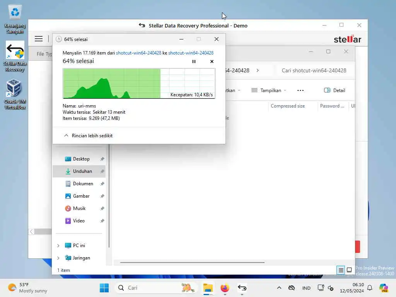This screenshot has width=396, height=297.
Task: Open network display tray icon
Action: (321, 288)
